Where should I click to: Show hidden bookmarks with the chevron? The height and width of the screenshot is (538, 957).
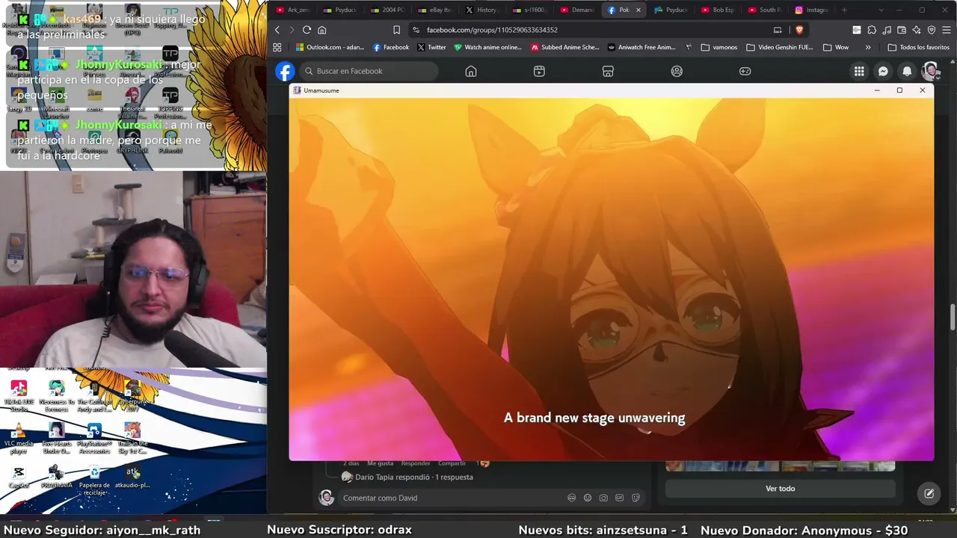click(x=868, y=47)
